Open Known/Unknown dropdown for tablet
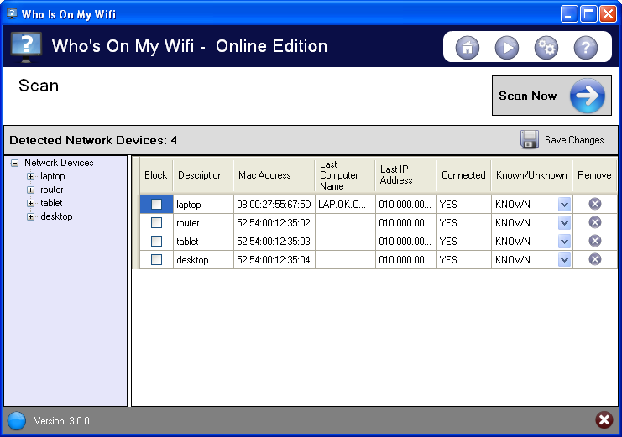622x437 pixels. pos(564,242)
